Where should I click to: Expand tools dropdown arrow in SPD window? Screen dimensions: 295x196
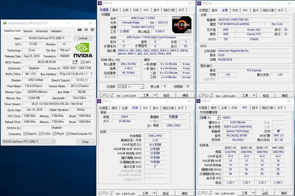(253, 193)
